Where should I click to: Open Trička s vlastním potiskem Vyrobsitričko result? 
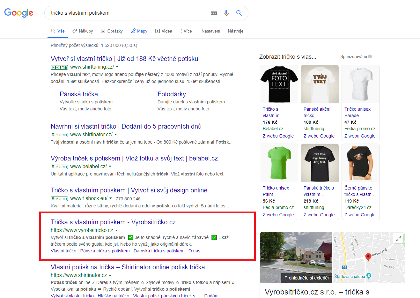(x=113, y=222)
